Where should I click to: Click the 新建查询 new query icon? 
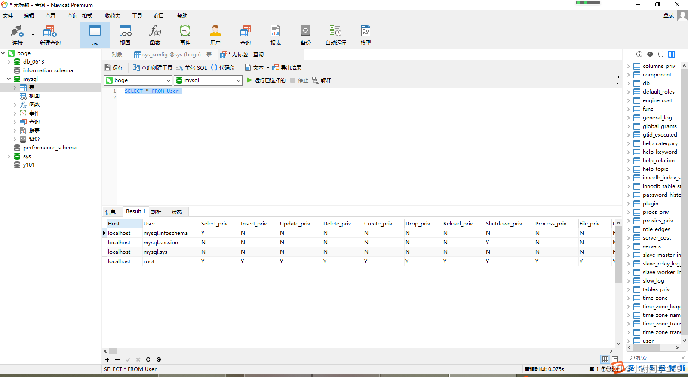tap(50, 35)
